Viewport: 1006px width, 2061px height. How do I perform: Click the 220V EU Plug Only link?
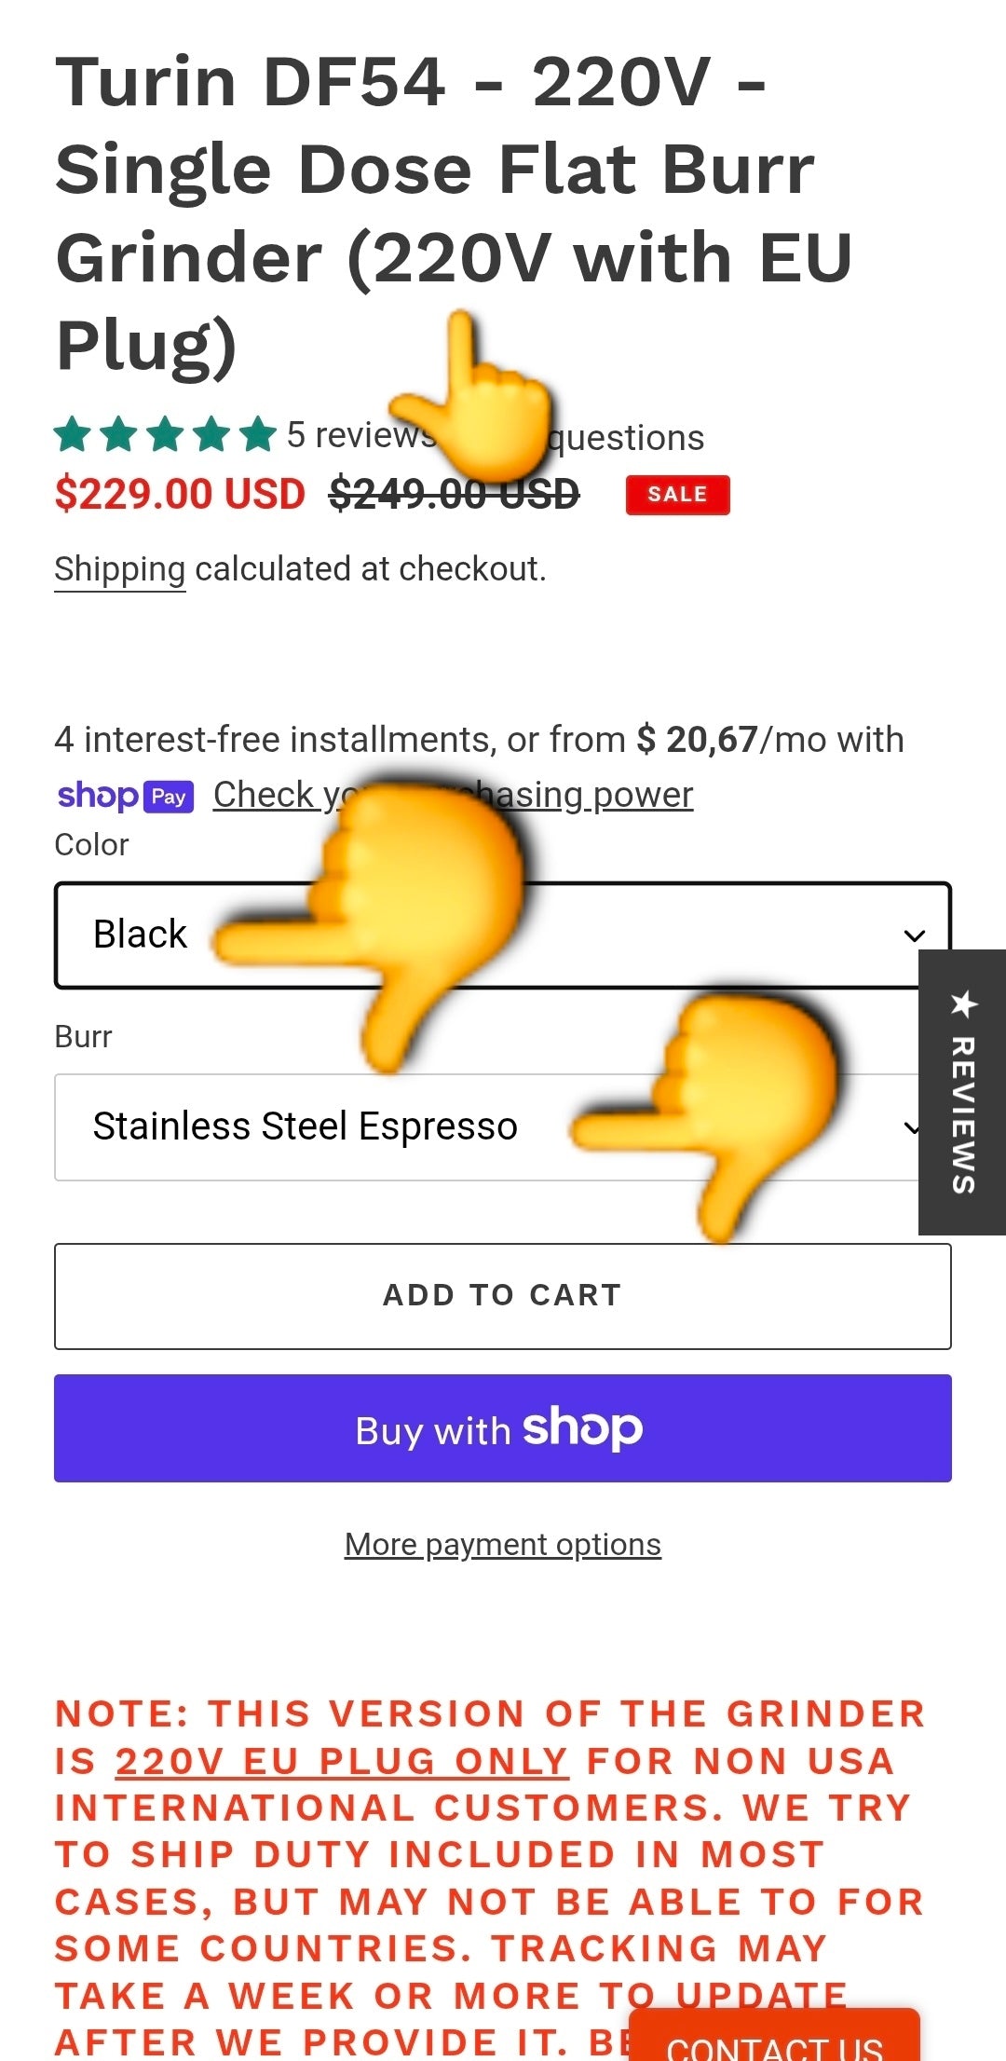click(342, 1761)
